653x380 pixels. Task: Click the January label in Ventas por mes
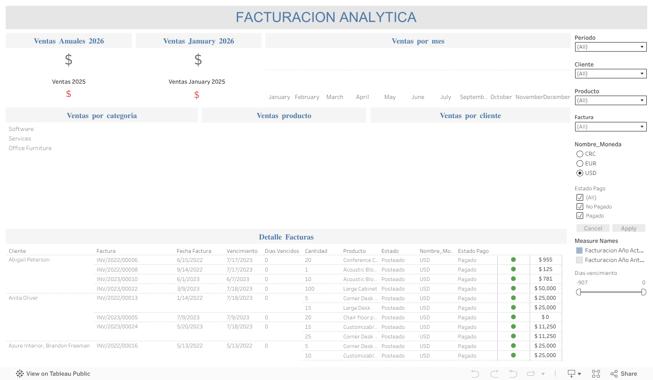point(279,97)
